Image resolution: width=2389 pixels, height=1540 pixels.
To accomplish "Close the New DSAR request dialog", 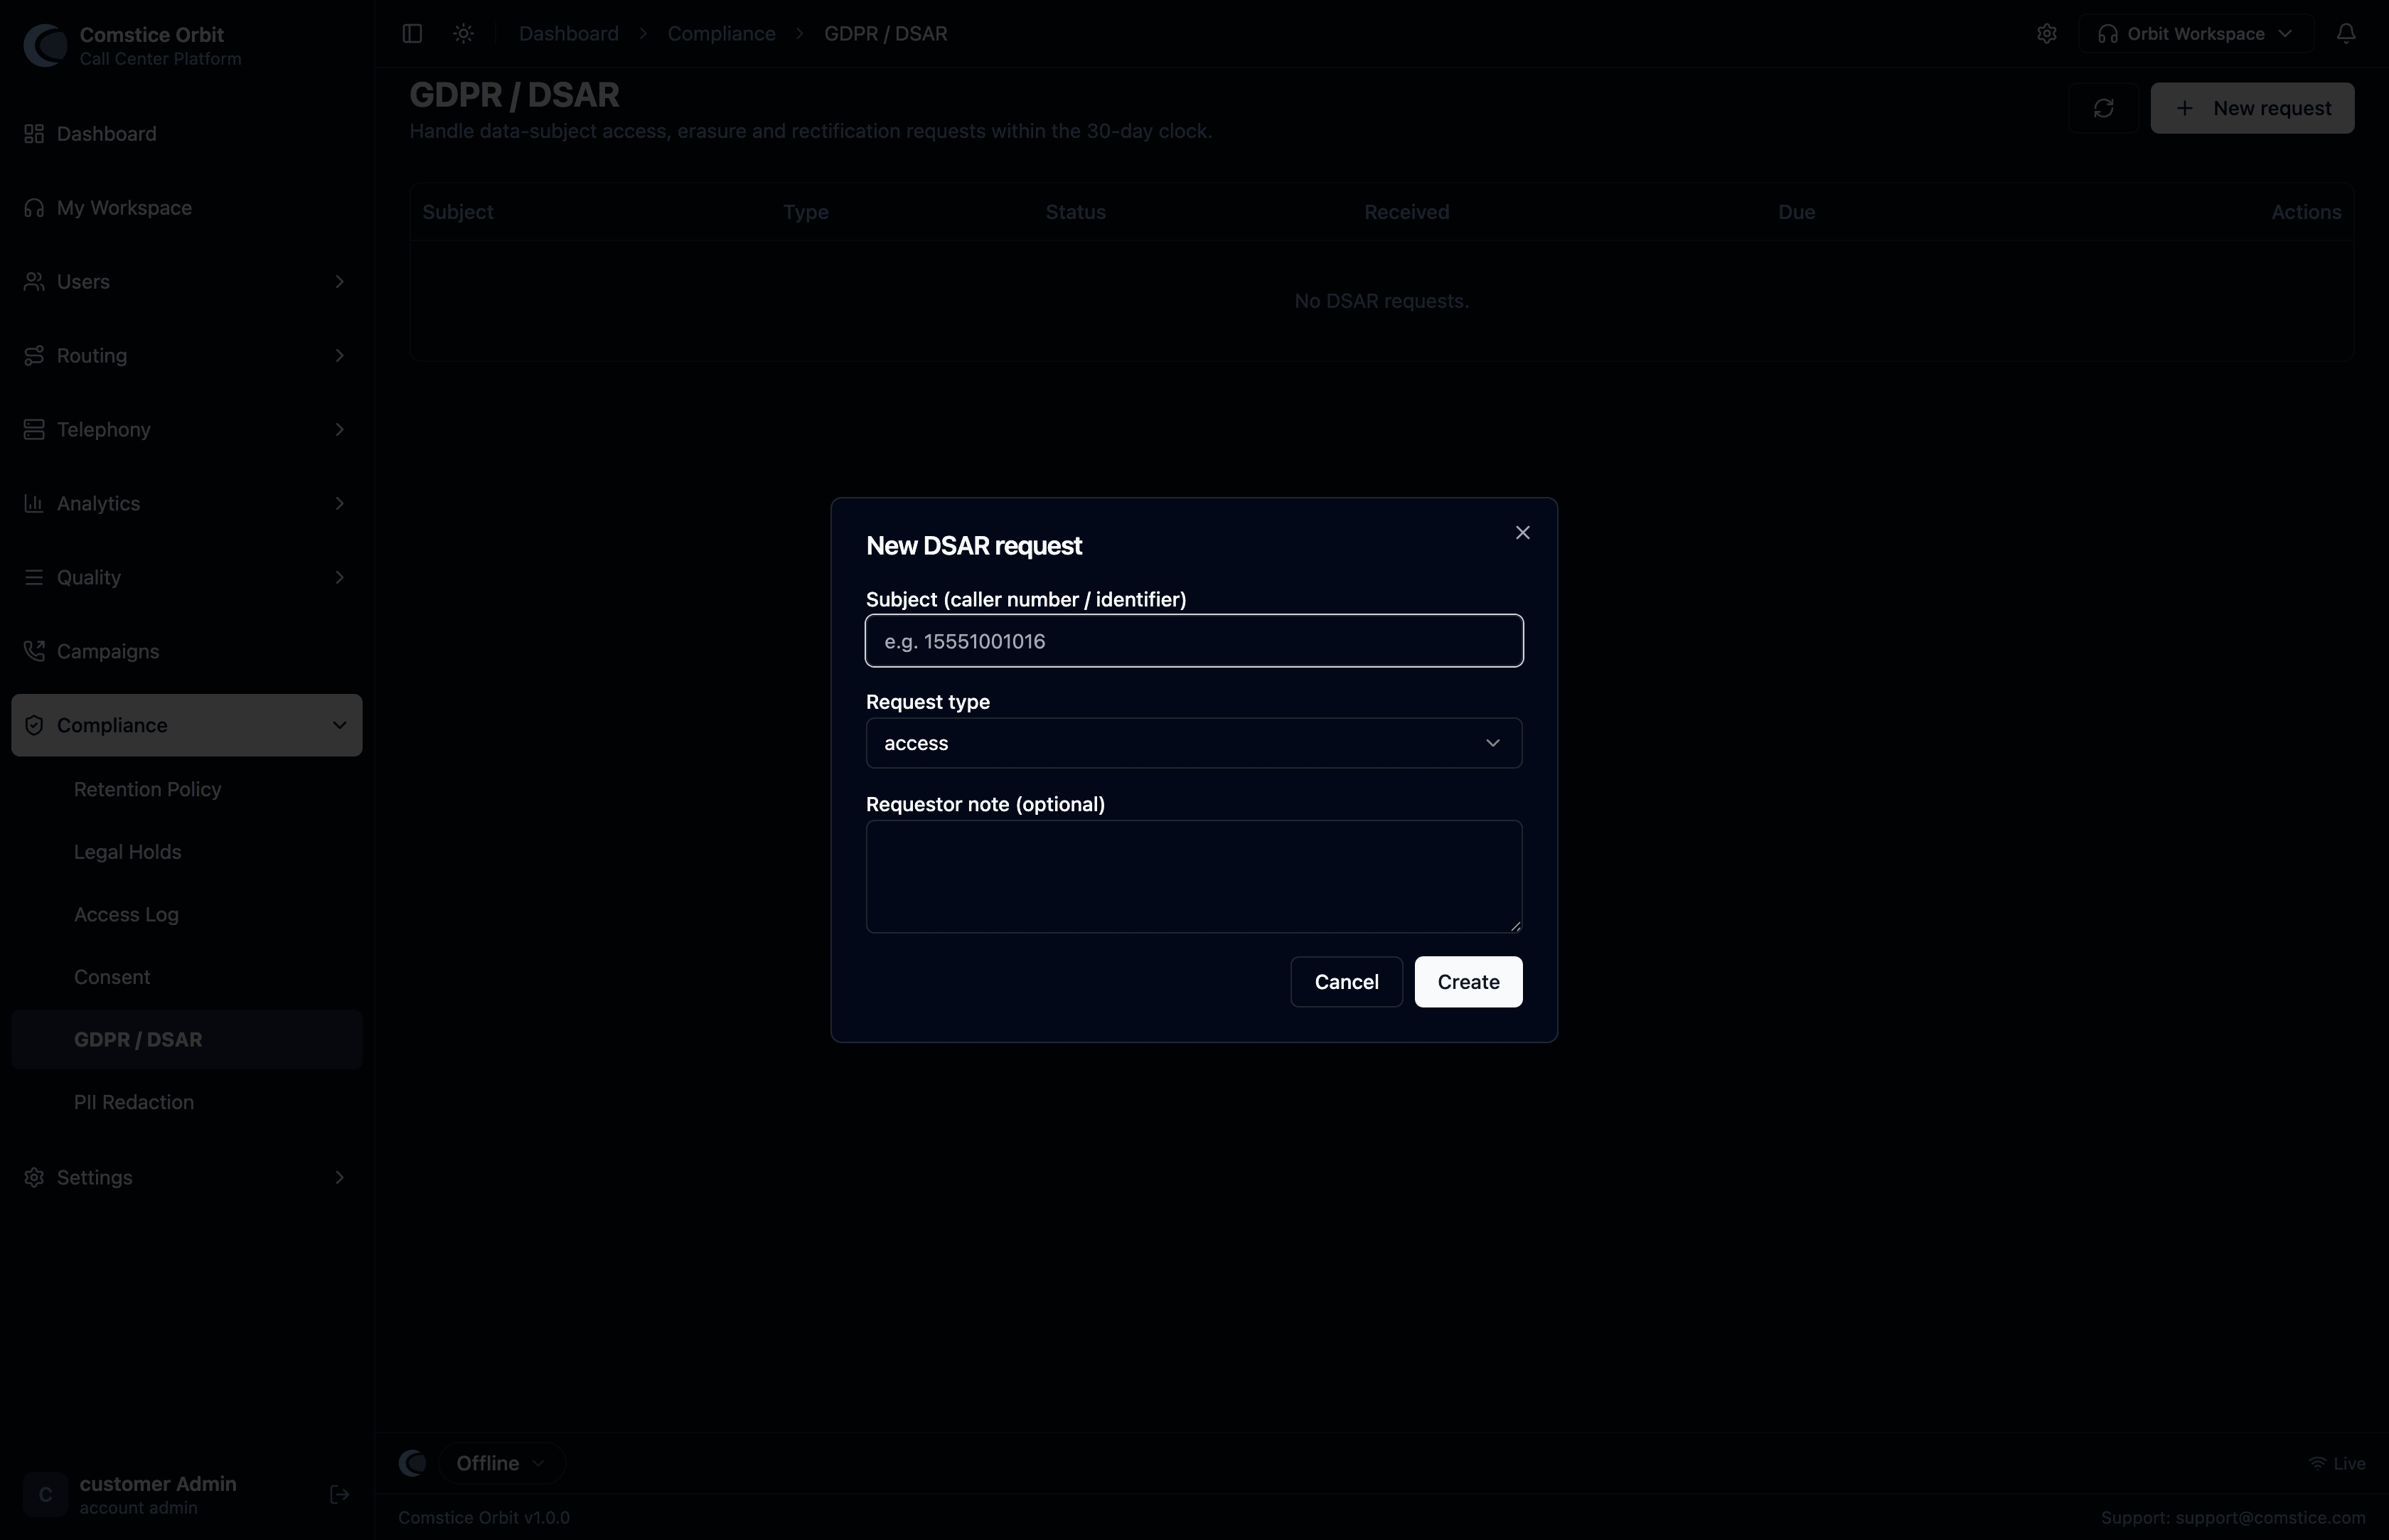I will tap(1522, 532).
